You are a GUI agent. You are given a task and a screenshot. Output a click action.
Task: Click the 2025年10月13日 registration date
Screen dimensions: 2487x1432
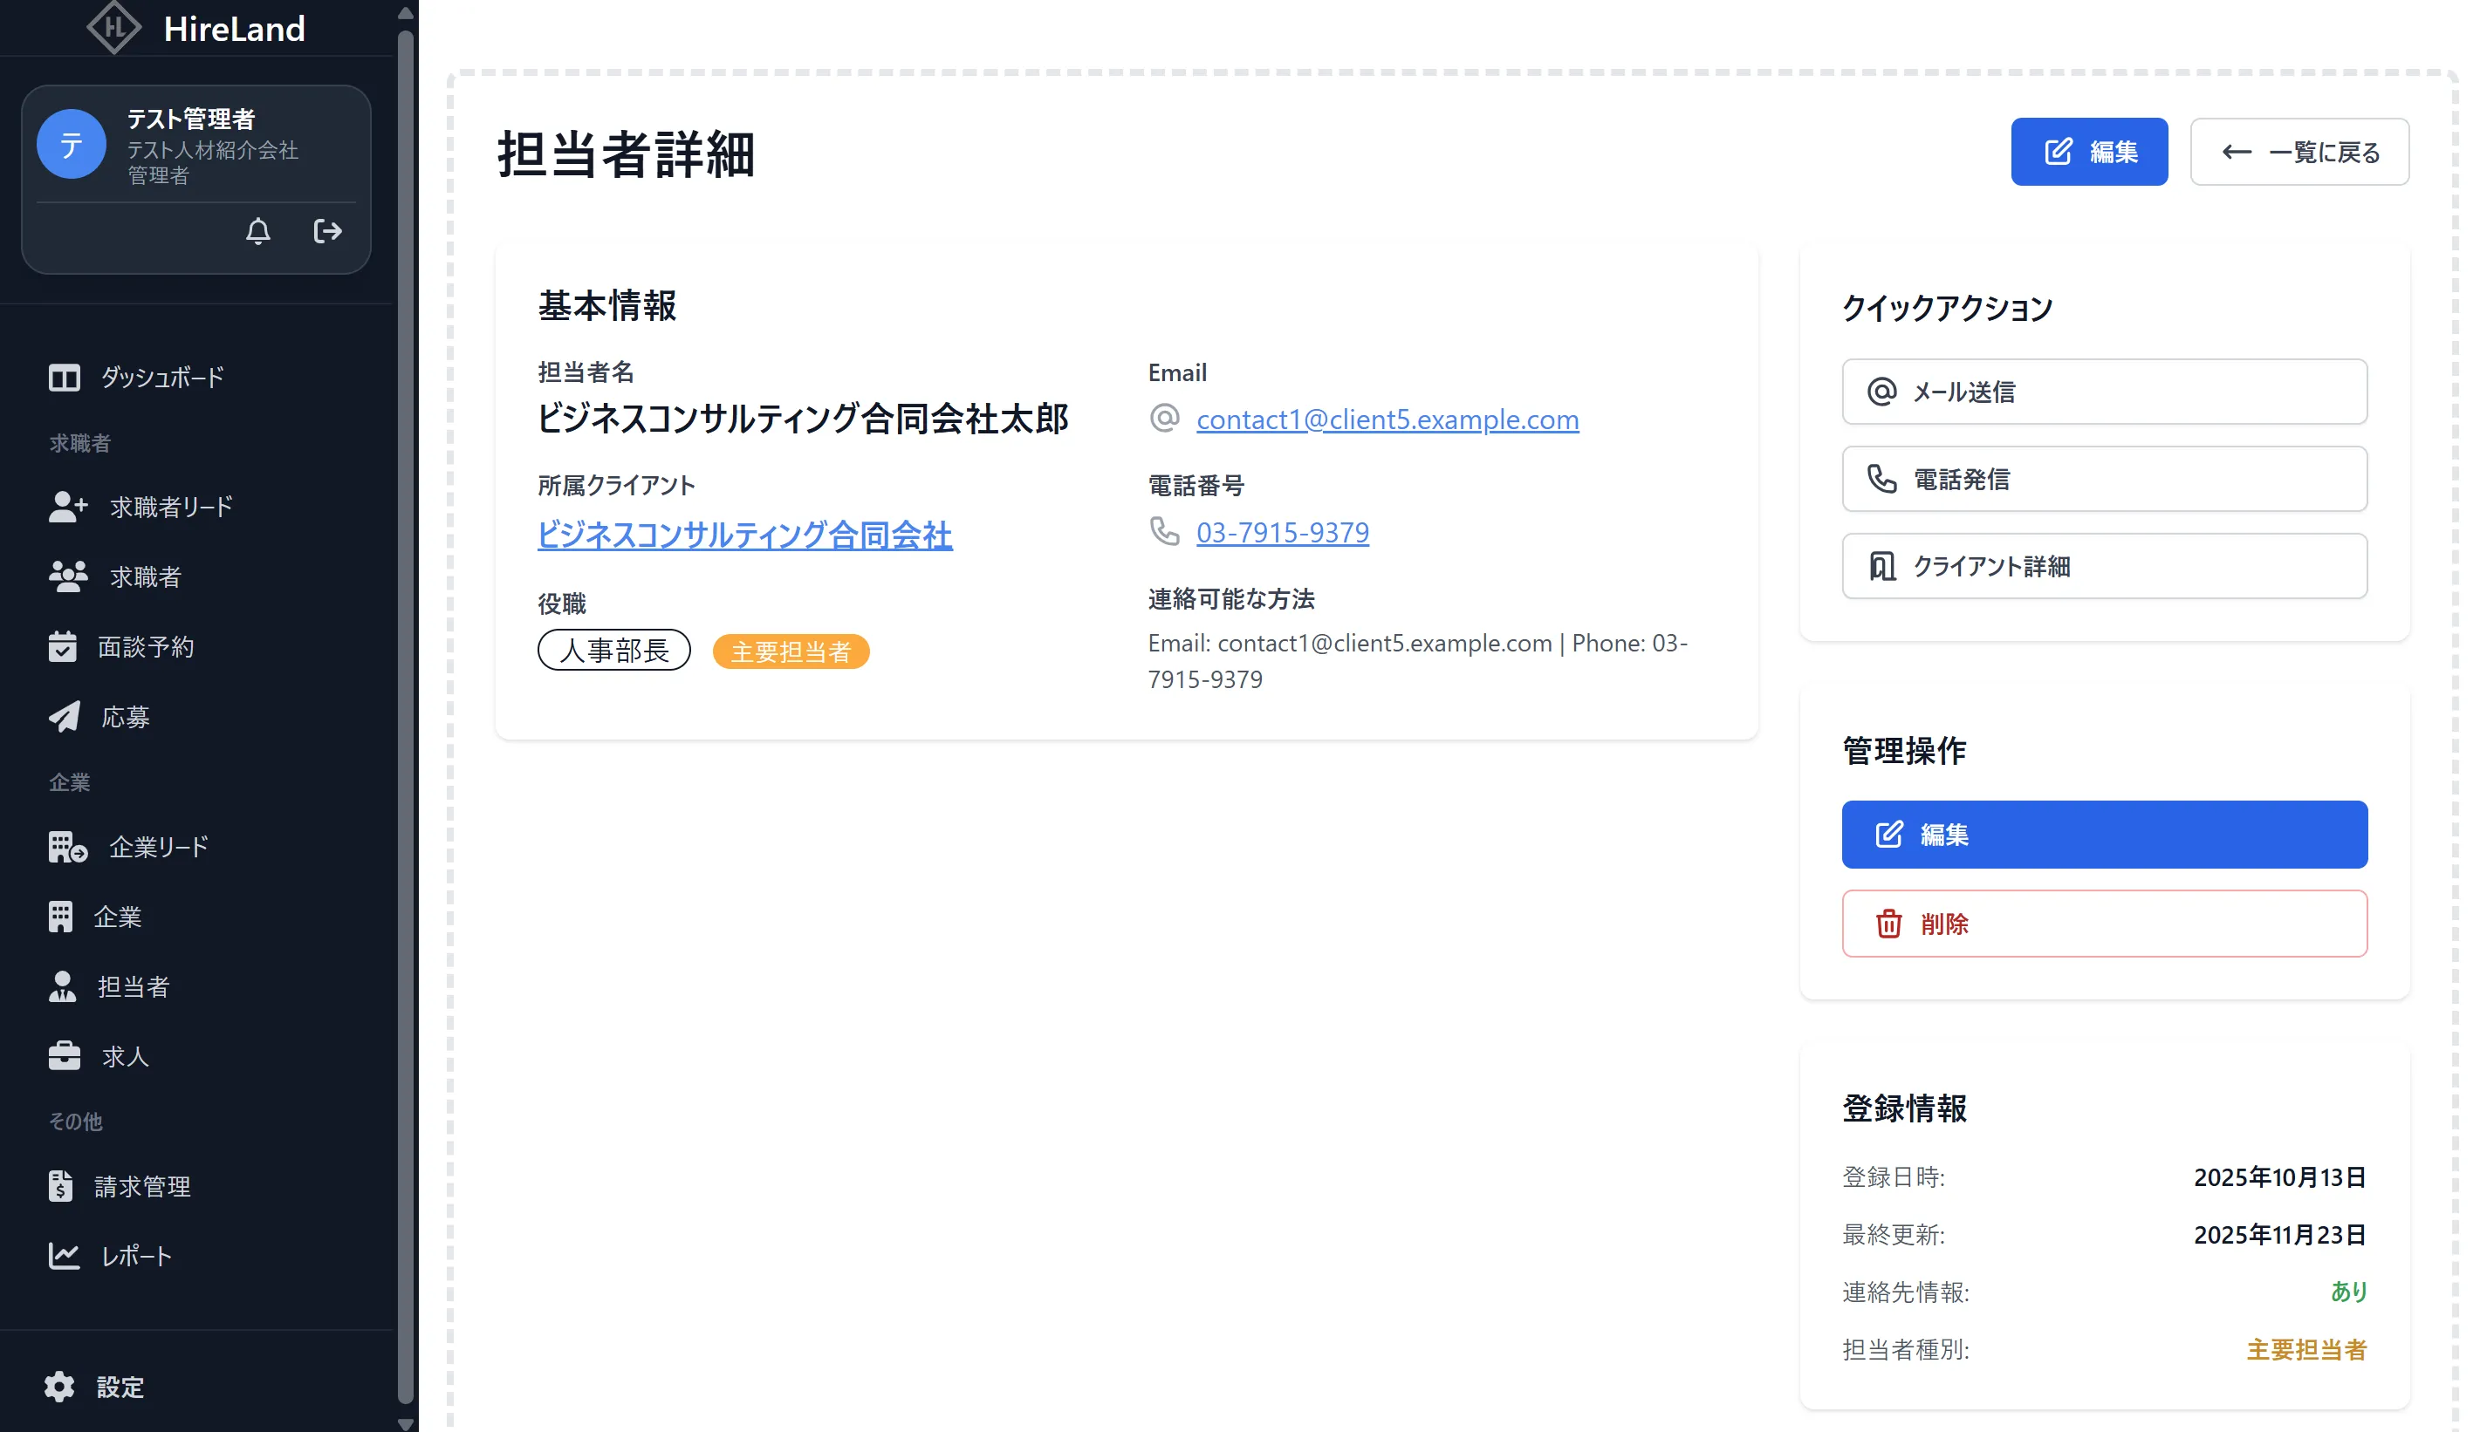pyautogui.click(x=2279, y=1178)
